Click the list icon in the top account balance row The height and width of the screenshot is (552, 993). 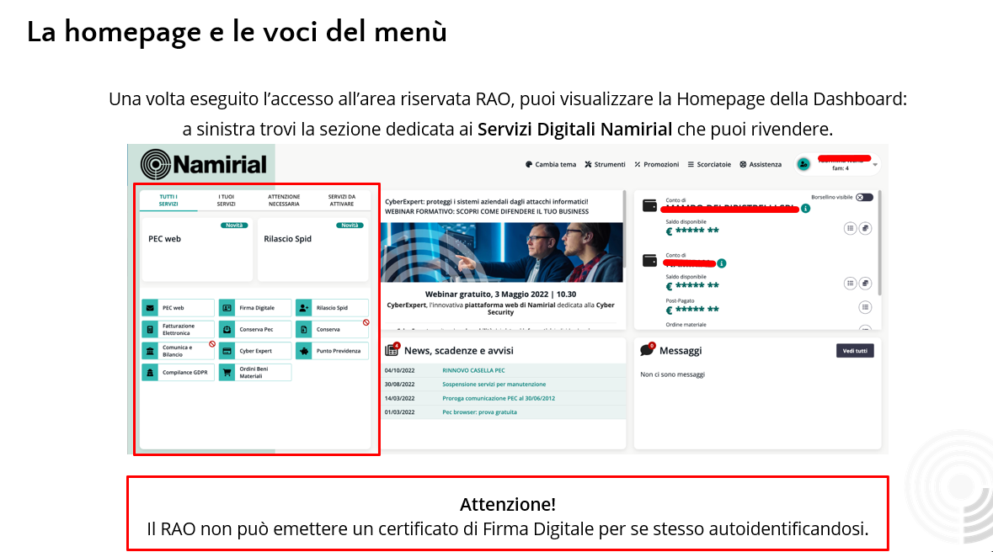click(850, 228)
